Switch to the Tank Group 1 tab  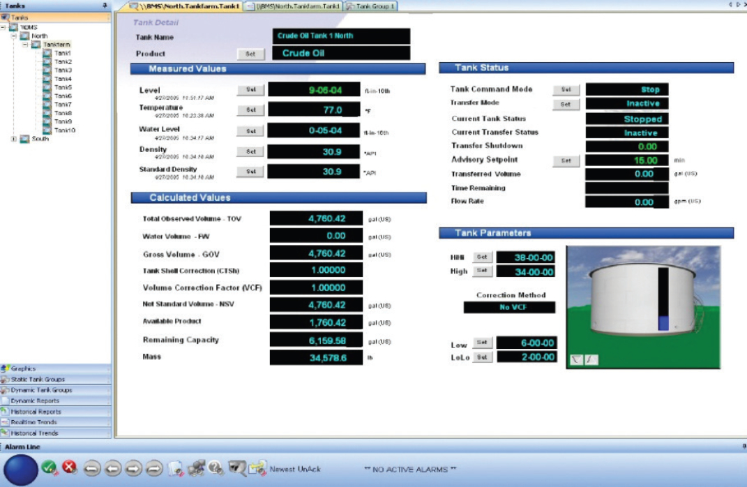click(x=371, y=6)
